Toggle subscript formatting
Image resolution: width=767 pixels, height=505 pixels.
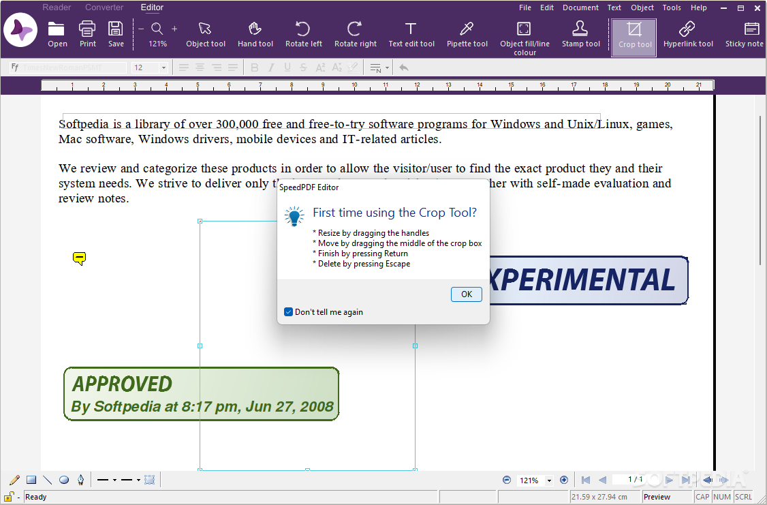(x=336, y=67)
